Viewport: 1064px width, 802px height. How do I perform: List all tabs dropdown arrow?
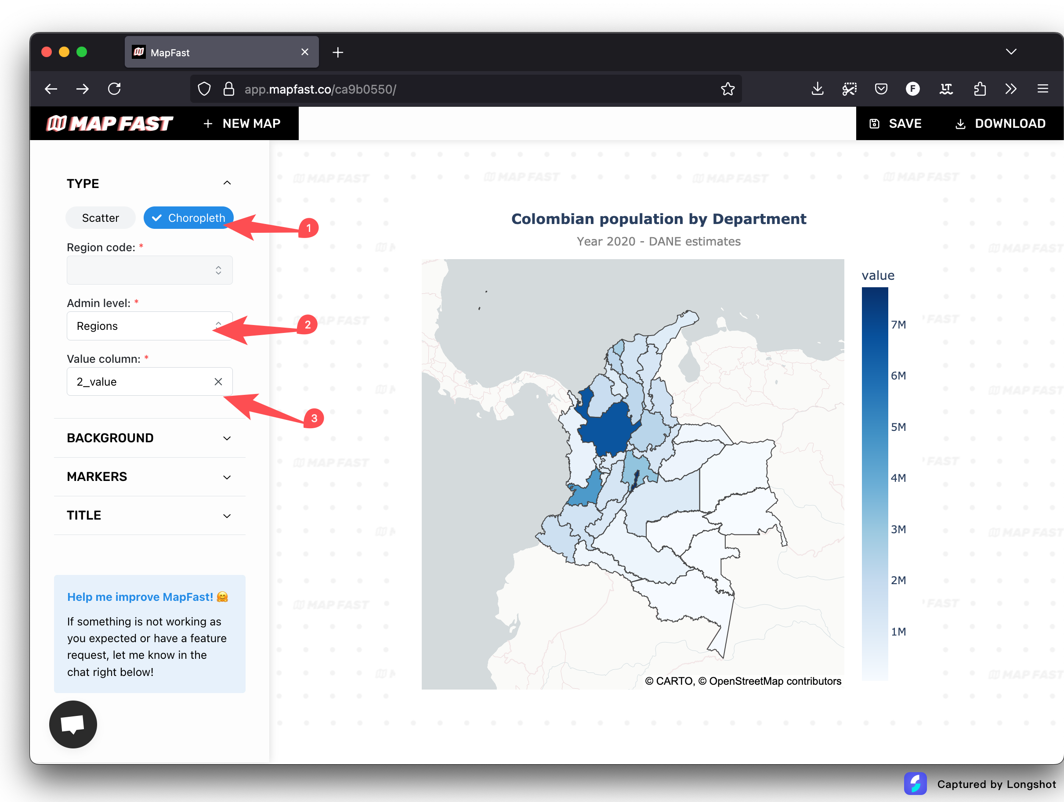pyautogui.click(x=1011, y=51)
